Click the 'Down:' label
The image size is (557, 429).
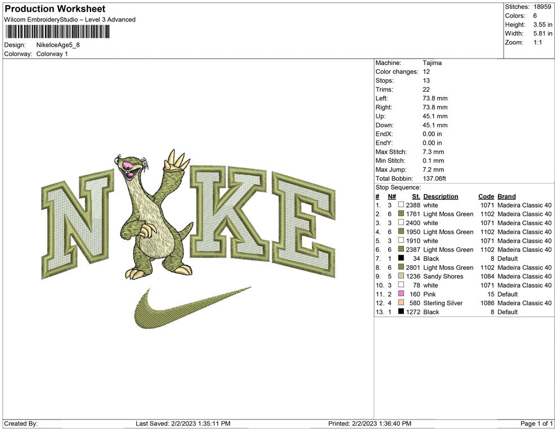point(384,125)
